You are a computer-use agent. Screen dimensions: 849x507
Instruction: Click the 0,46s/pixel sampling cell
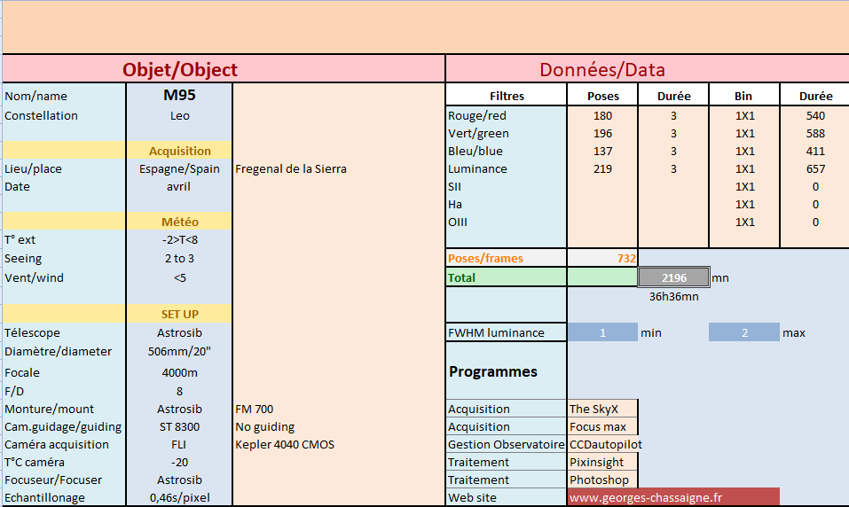point(179,497)
